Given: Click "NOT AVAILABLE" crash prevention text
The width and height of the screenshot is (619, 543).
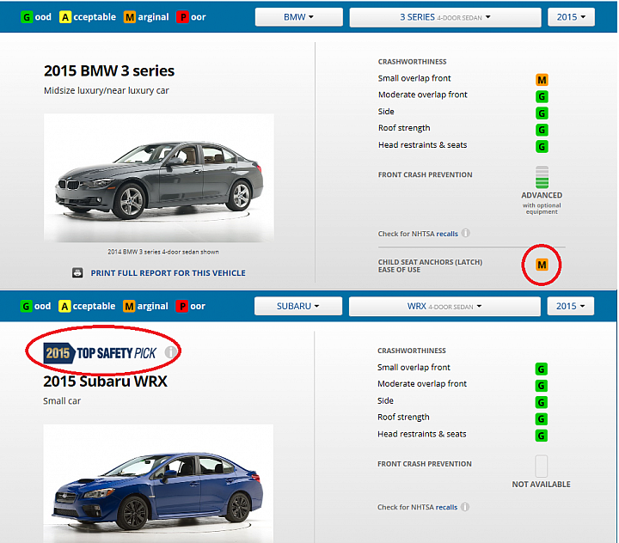Looking at the screenshot, I should 542,485.
